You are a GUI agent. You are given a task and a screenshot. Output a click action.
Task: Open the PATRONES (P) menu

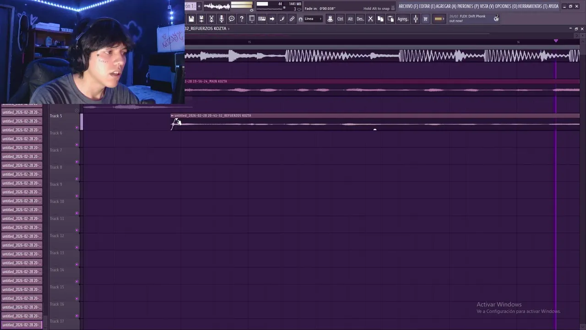[468, 6]
